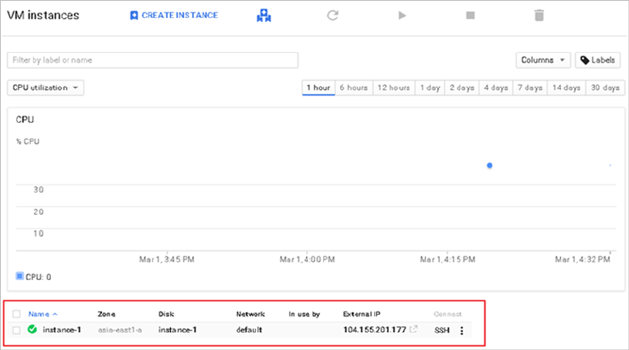The image size is (629, 350).
Task: Click the Start (play) instance icon
Action: point(402,15)
